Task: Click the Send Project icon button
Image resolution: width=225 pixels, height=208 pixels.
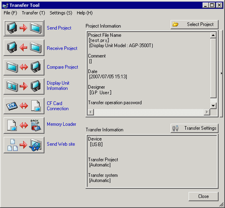Action: (x=24, y=28)
